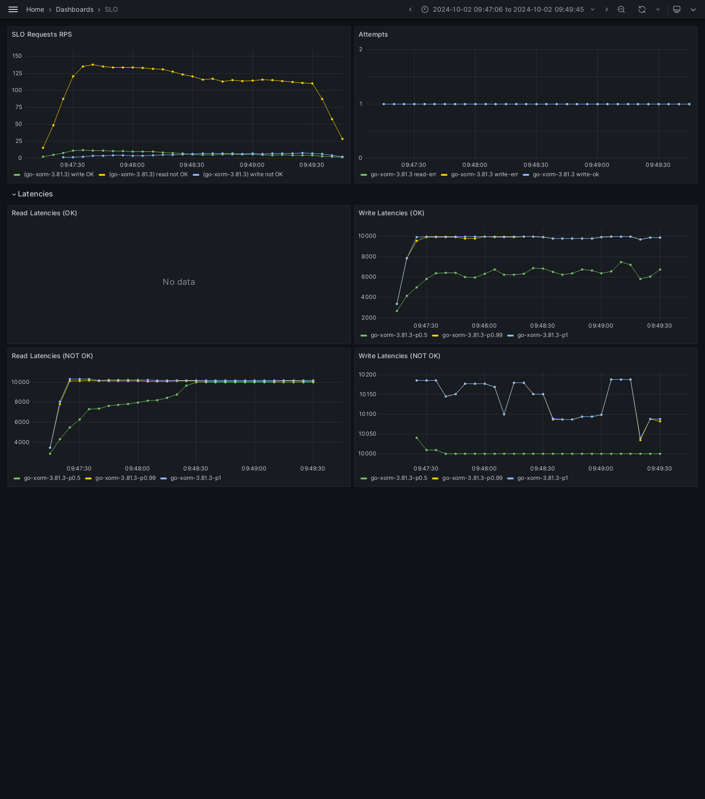Toggle p0.5 legend in Write Latencies (OK)
Viewport: 705px width, 799px height.
tap(399, 335)
